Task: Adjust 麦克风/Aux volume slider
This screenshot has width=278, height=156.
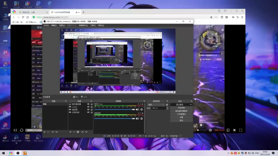Action: click(115, 110)
